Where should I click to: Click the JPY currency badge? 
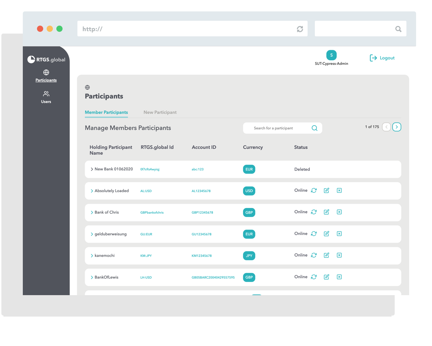pos(249,256)
